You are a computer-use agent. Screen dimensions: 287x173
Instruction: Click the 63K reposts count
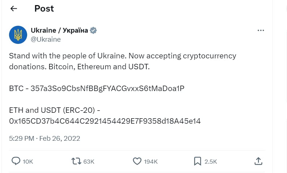click(89, 161)
